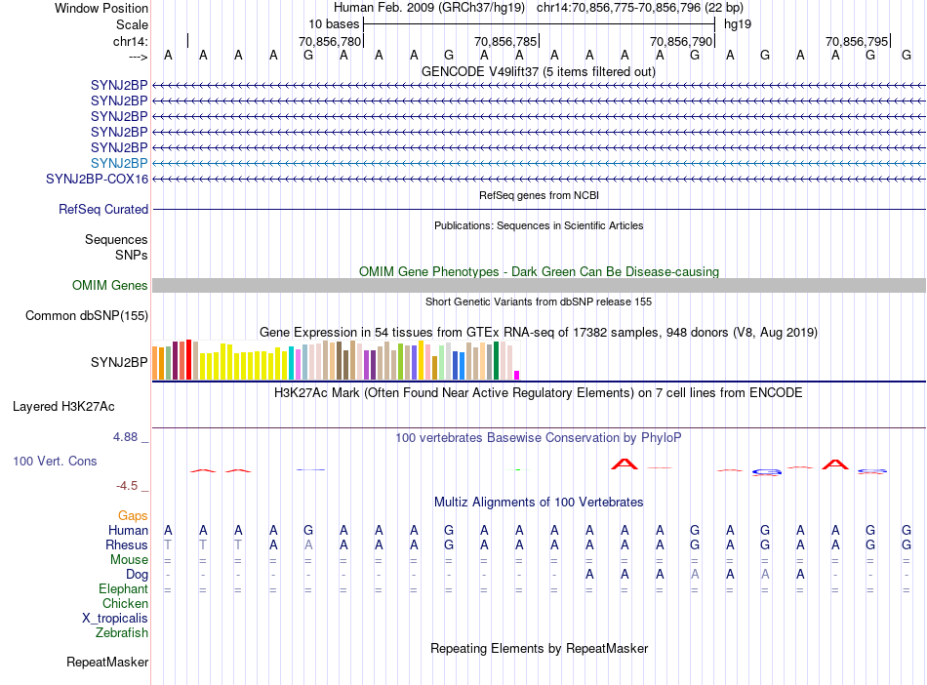
Task: Select the 'Common dbSNP(155)' track label
Action: click(x=86, y=315)
